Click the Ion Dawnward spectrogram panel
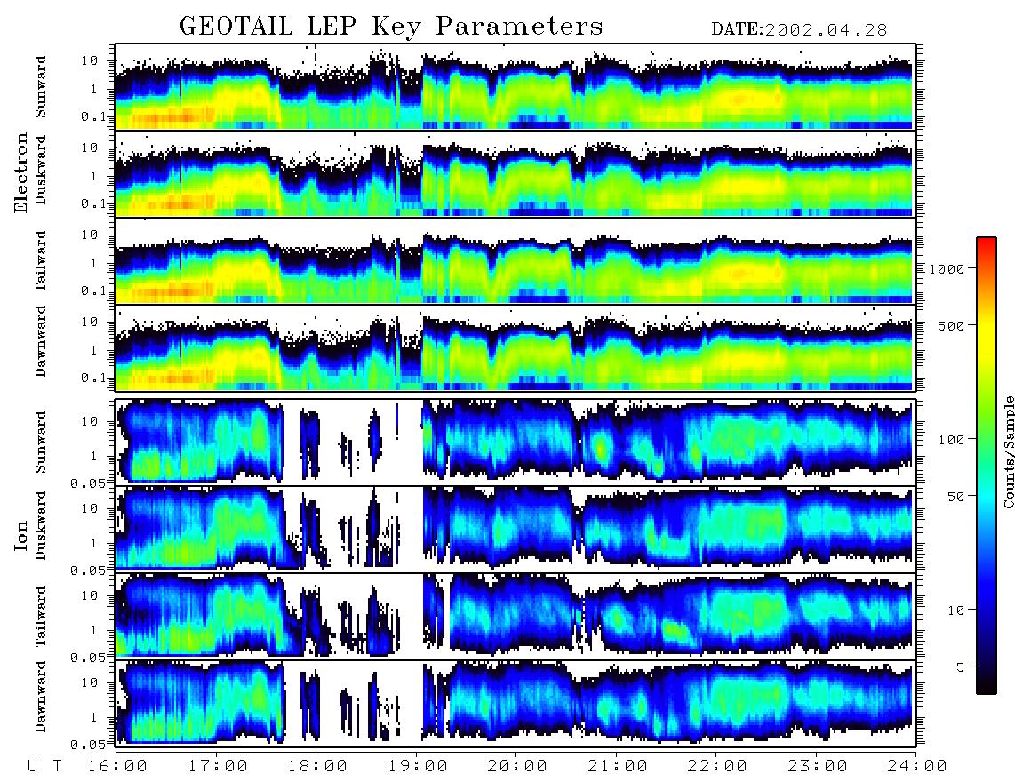Image resolution: width=1015 pixels, height=782 pixels. pos(515,703)
